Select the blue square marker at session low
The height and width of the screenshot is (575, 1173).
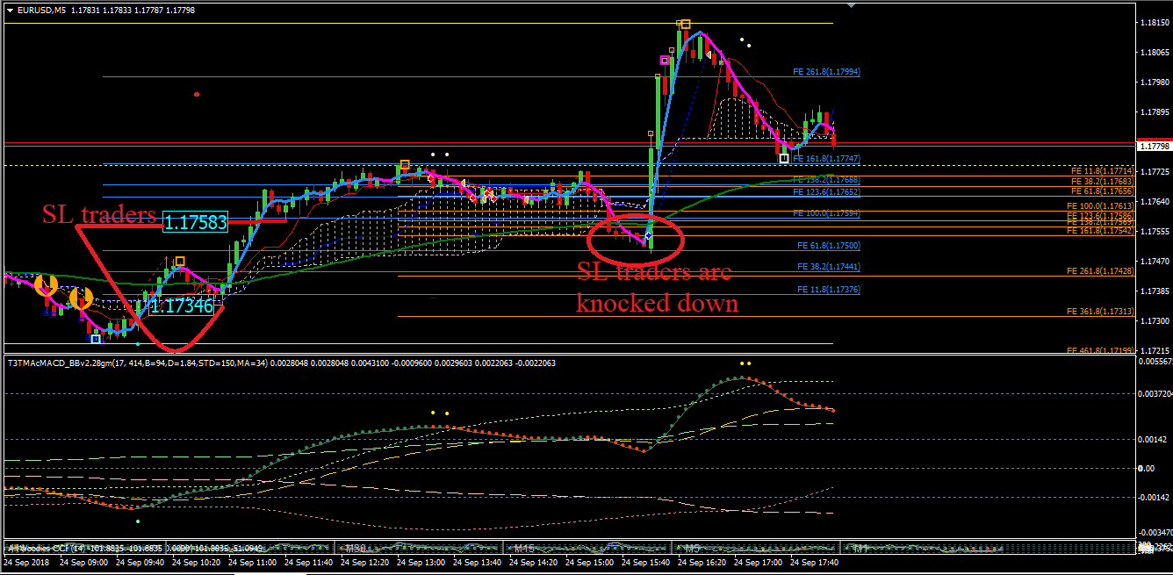[95, 338]
